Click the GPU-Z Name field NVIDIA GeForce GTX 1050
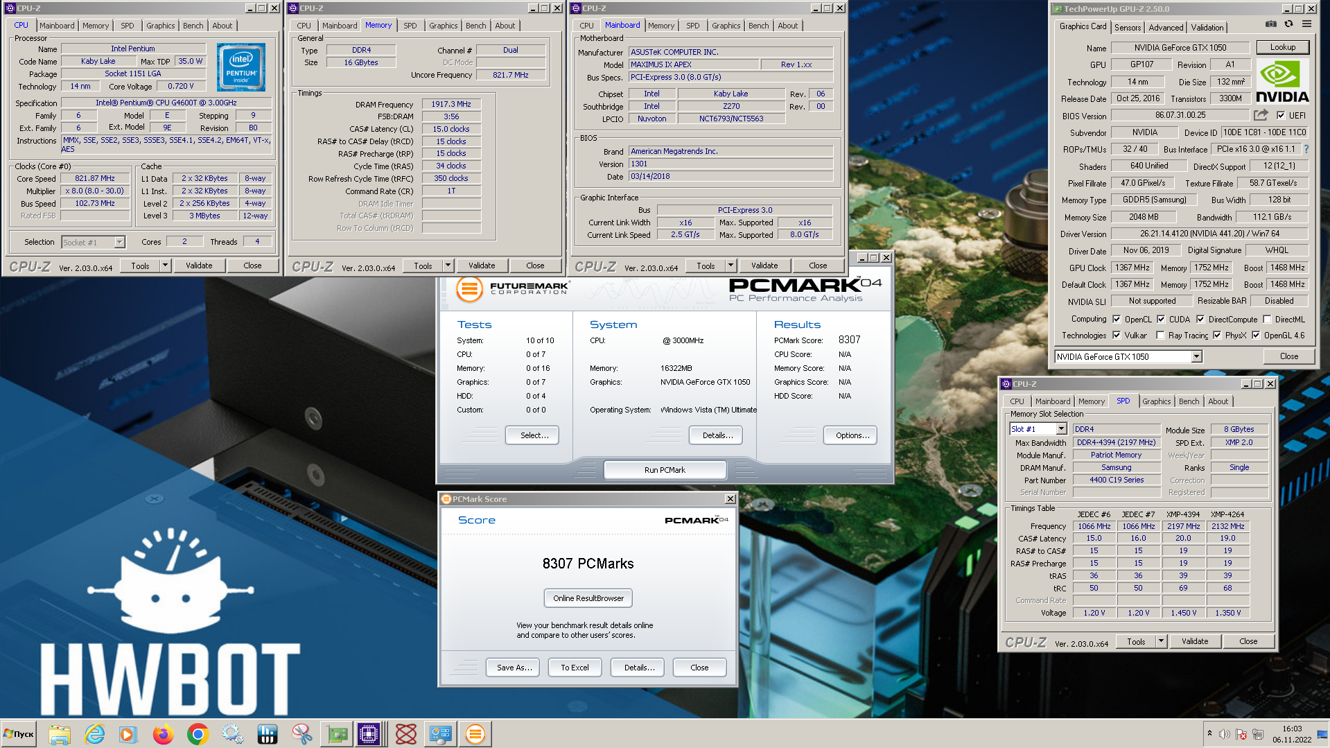This screenshot has width=1330, height=748. click(x=1180, y=48)
